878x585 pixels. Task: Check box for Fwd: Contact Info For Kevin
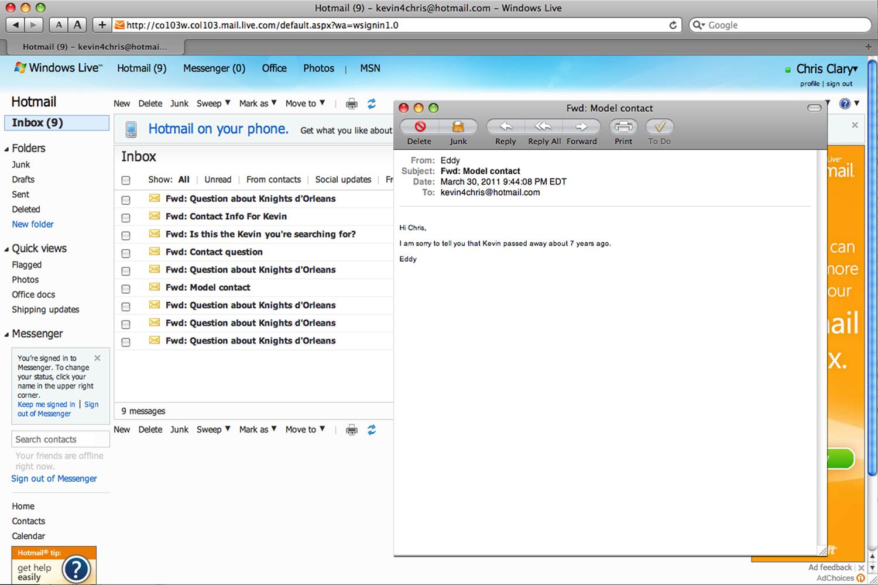point(126,218)
